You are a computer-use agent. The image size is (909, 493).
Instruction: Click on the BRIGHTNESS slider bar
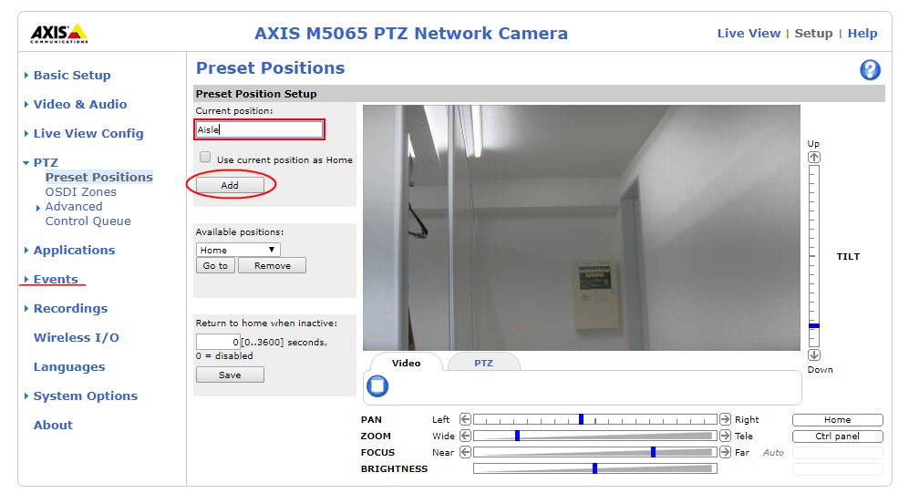(594, 468)
